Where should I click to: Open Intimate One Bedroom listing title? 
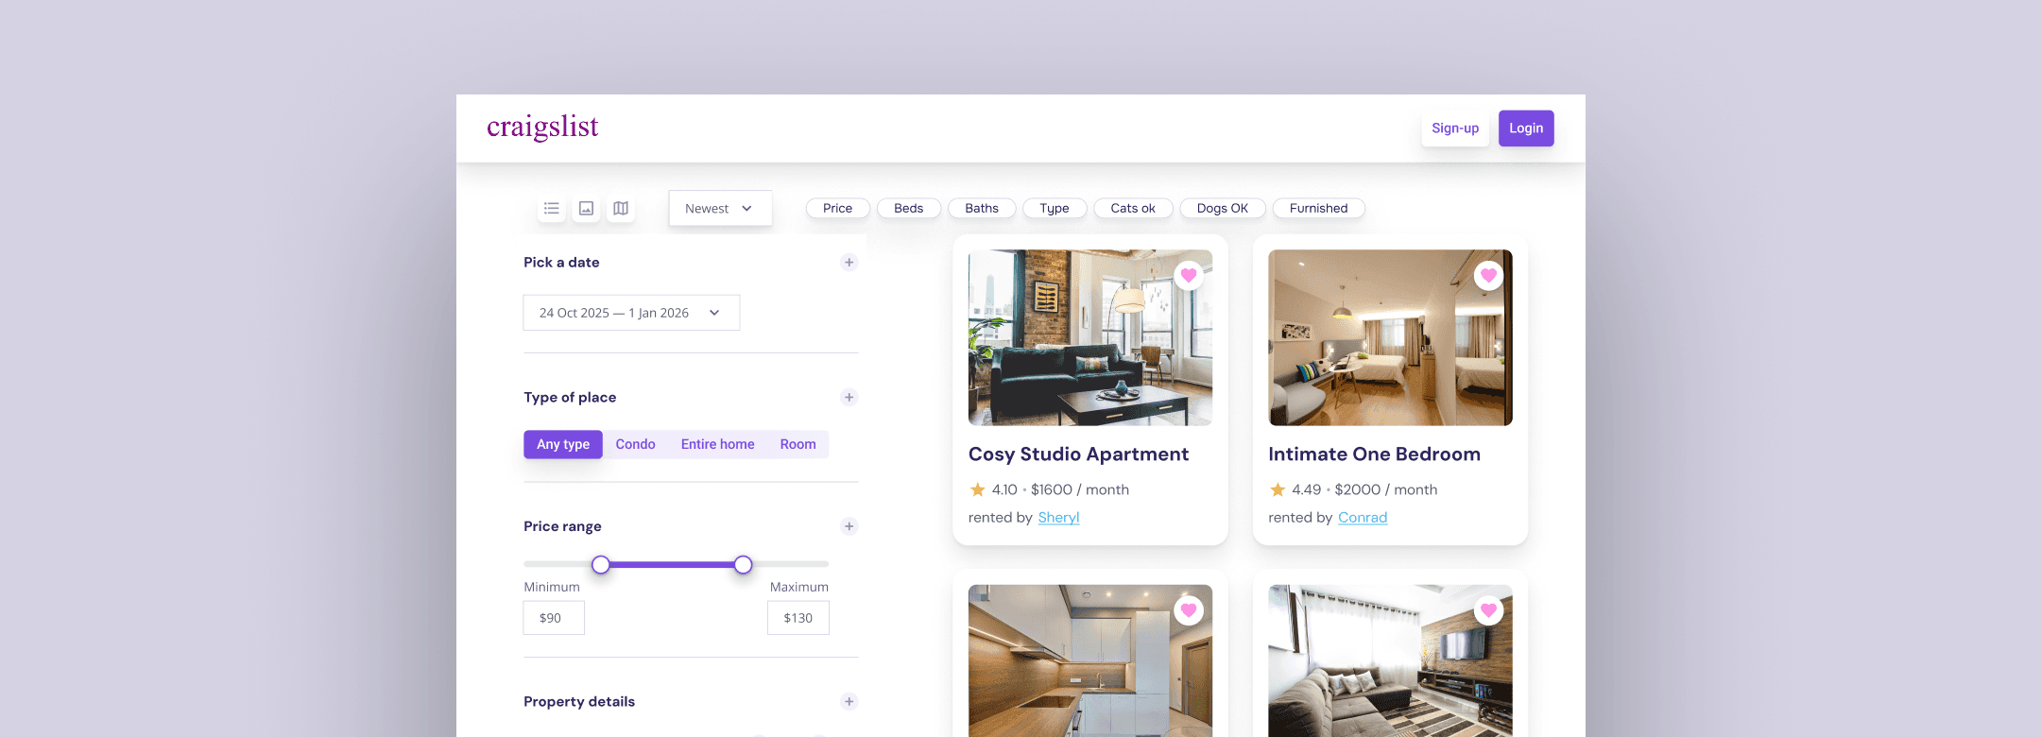pos(1375,454)
